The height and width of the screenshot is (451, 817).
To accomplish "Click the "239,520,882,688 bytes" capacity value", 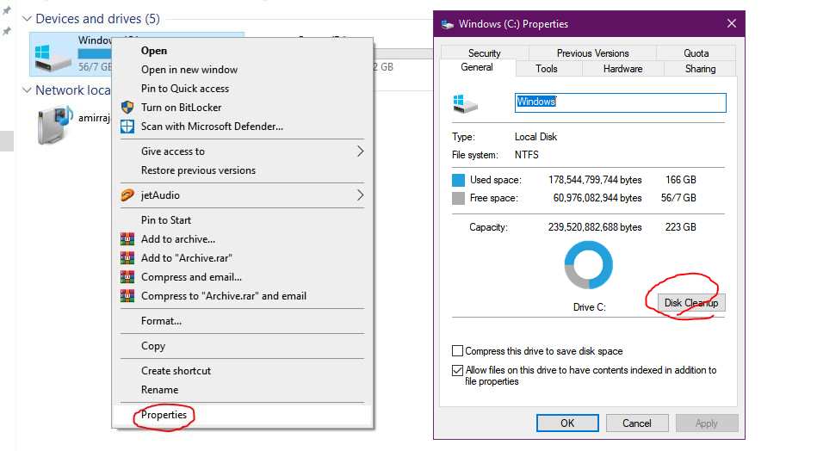I will click(x=595, y=227).
